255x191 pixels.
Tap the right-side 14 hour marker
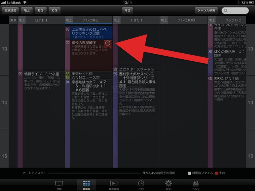click(251, 103)
